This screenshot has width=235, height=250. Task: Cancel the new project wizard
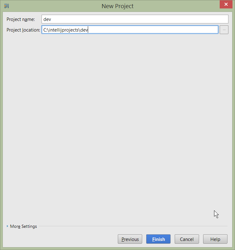[x=187, y=239]
